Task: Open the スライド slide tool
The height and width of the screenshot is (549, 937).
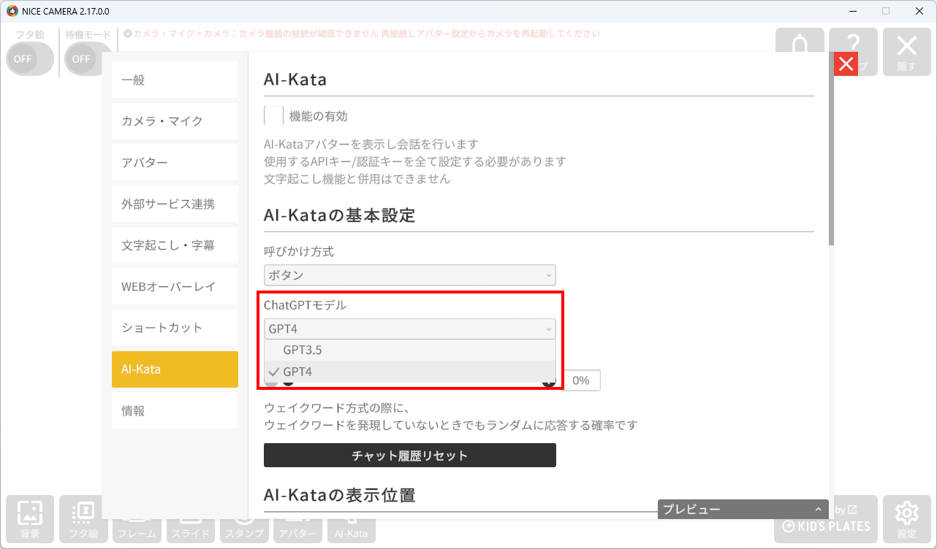Action: click(x=190, y=531)
